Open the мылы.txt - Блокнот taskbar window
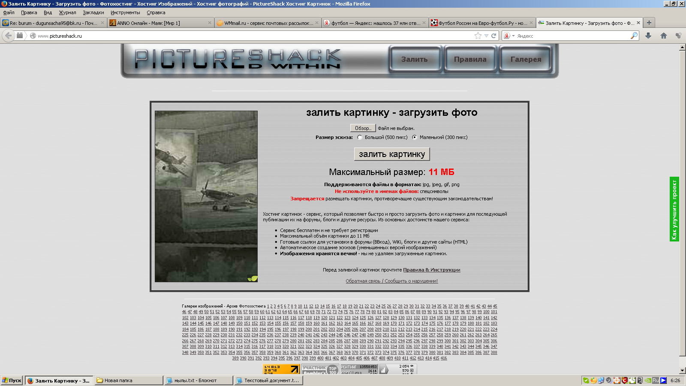The height and width of the screenshot is (386, 686). tap(199, 380)
